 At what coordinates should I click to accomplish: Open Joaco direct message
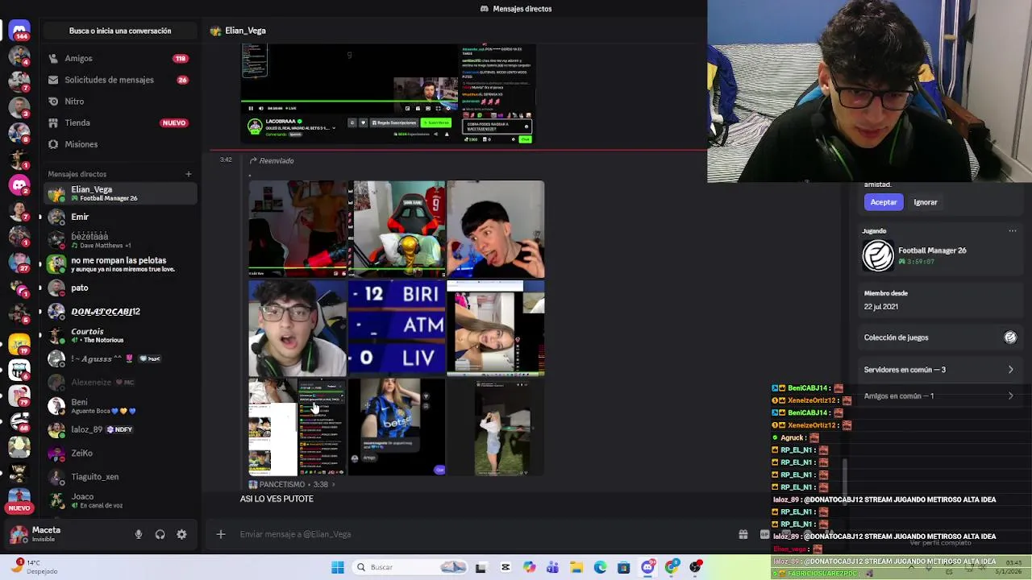click(x=119, y=500)
